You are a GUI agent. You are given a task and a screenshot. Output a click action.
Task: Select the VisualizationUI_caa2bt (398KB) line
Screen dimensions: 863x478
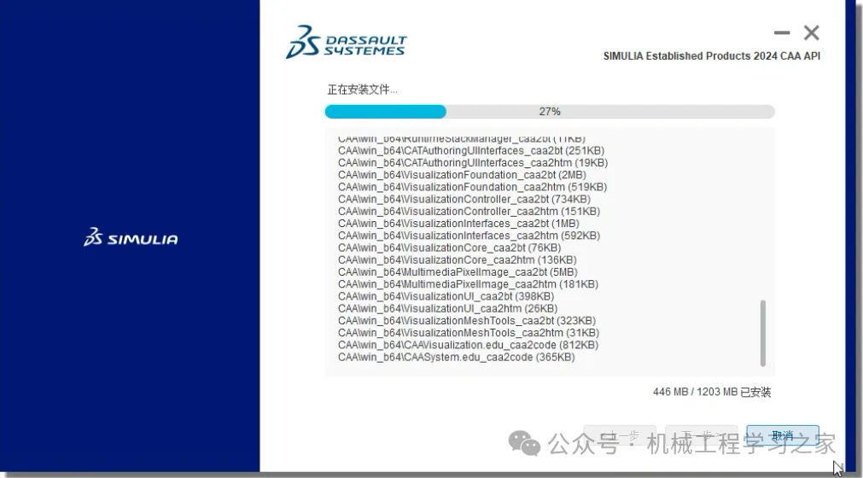pos(446,296)
